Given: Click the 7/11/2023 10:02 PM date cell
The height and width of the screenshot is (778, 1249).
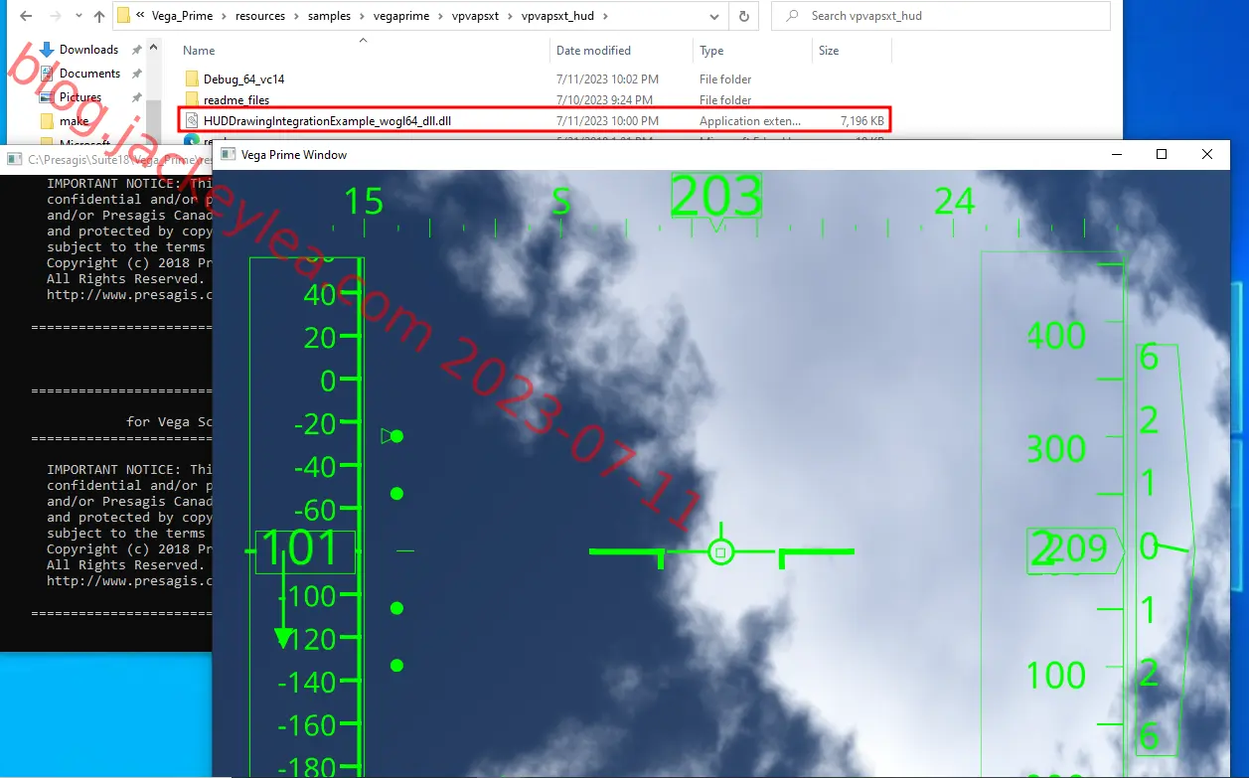Looking at the screenshot, I should coord(607,79).
